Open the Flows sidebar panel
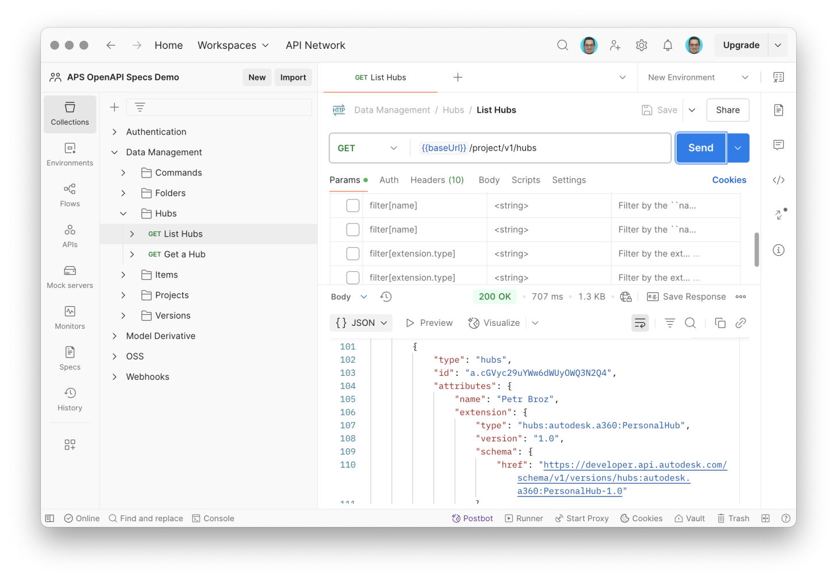The width and height of the screenshot is (837, 581). coord(70,195)
